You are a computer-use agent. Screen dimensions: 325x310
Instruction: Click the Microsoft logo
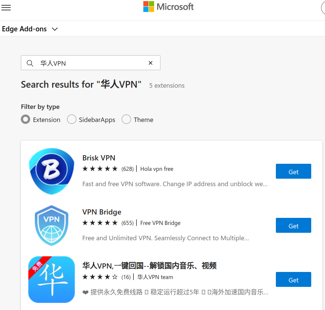(x=168, y=7)
